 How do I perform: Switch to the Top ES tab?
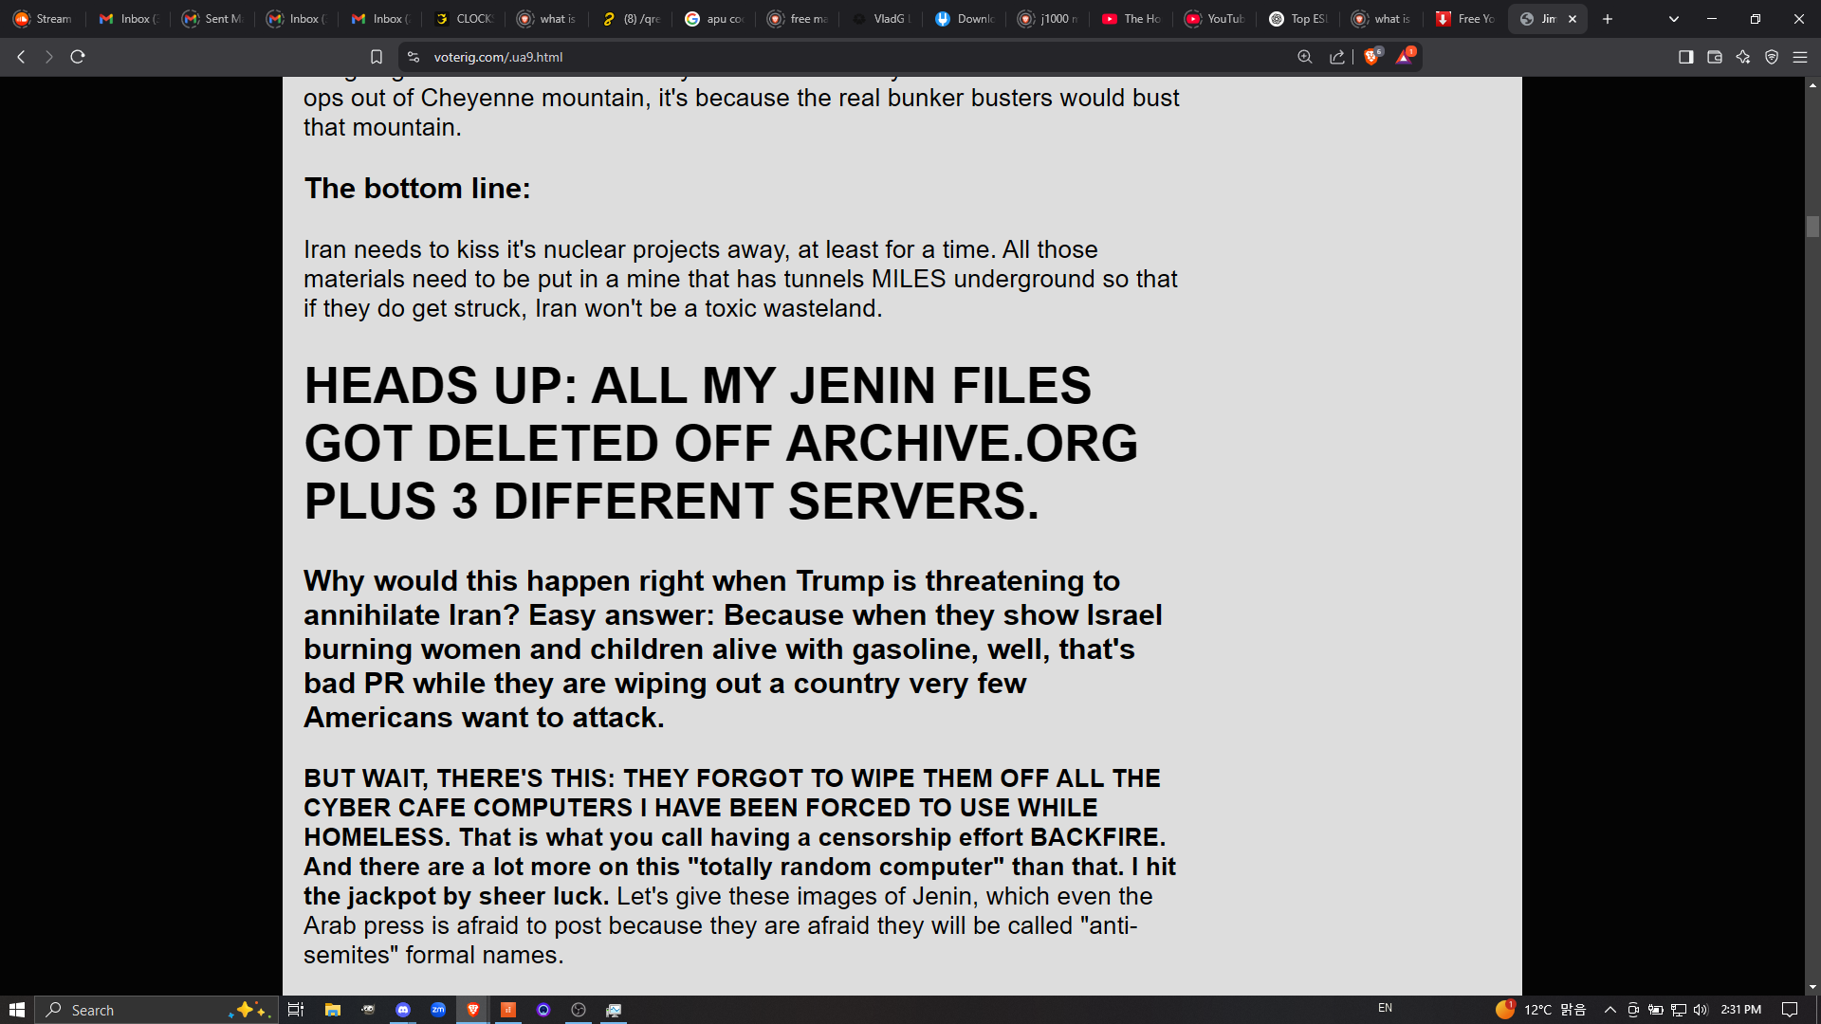tap(1300, 19)
